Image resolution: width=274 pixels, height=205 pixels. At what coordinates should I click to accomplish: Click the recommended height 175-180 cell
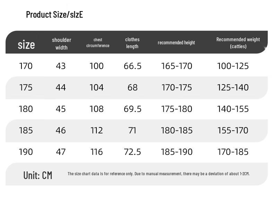pos(177,109)
